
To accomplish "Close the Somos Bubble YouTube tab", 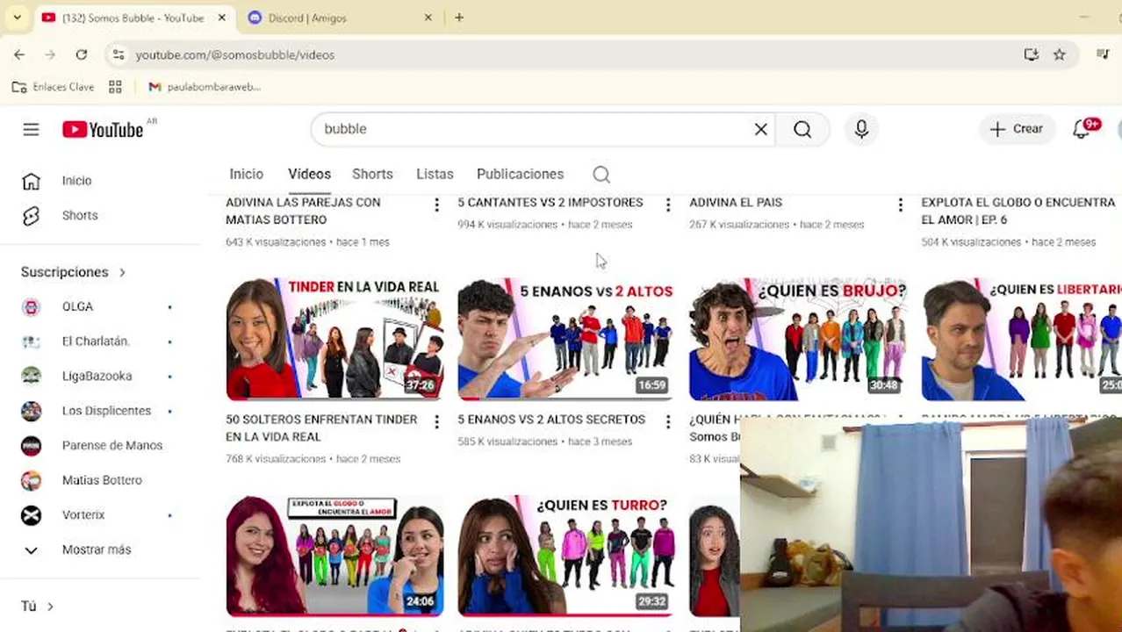I will [x=222, y=18].
